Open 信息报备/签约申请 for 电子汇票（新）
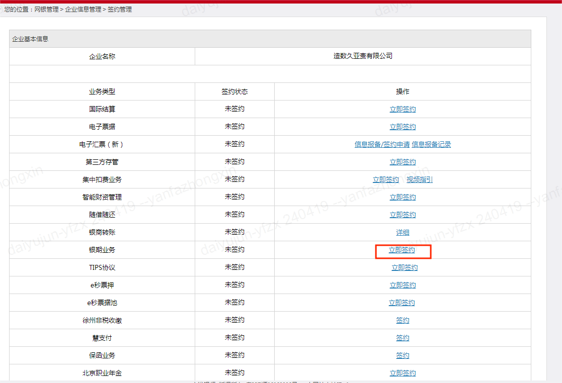Screen dimensions: 562x383 coord(382,144)
